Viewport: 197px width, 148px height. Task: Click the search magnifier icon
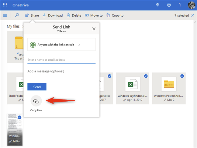(17, 15)
